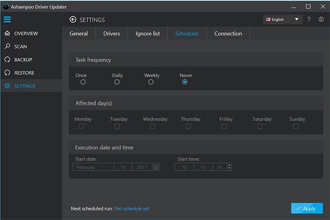
Task: Tick the Monday checkbox
Action: point(81,126)
